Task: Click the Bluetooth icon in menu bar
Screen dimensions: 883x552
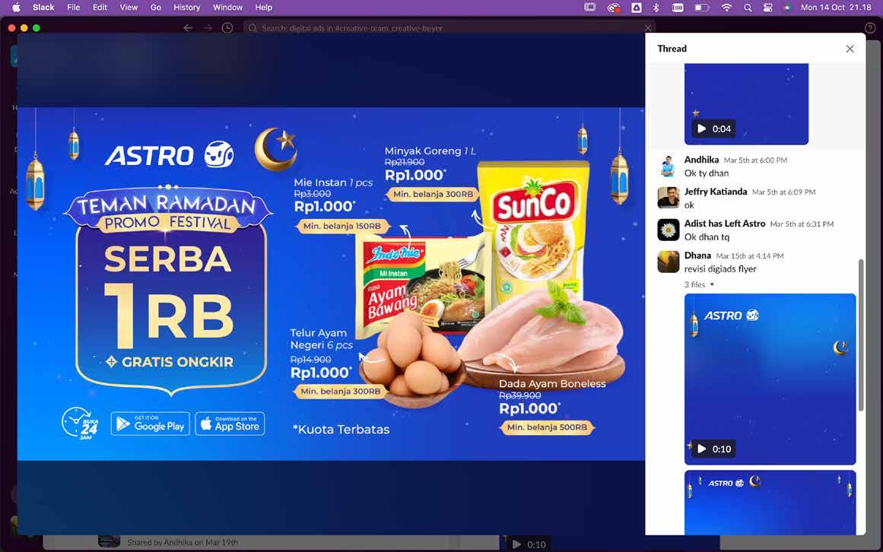Action: (656, 8)
